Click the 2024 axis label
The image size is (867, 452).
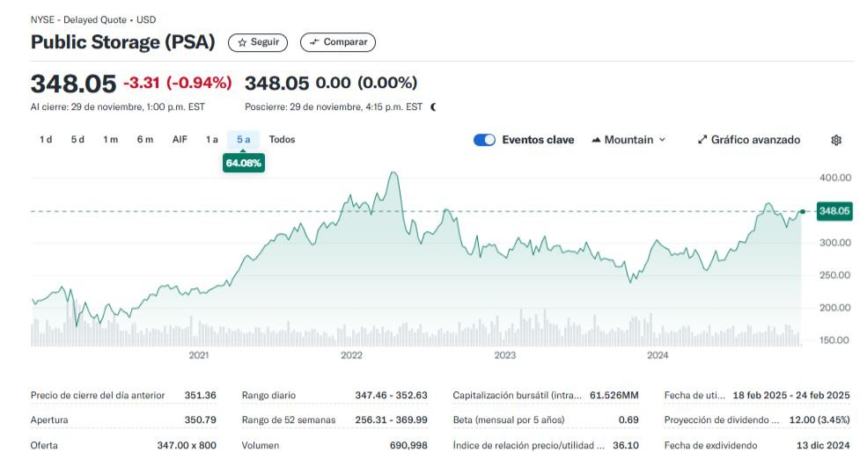pos(658,355)
